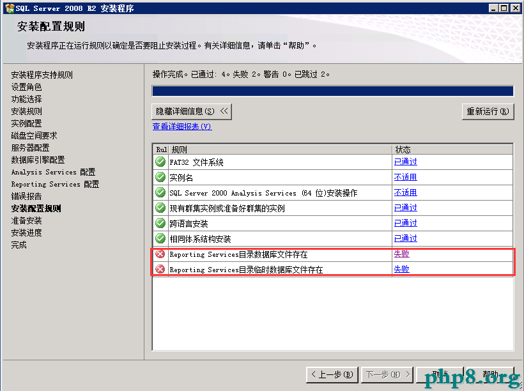Image resolution: width=524 pixels, height=391 pixels.
Task: Collapse details with 隐藏详细信息 button
Action: (192, 111)
